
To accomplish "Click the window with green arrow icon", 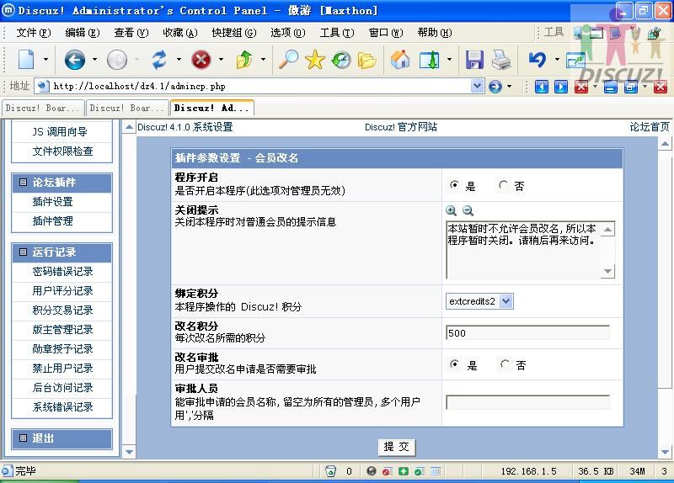I will 429,60.
